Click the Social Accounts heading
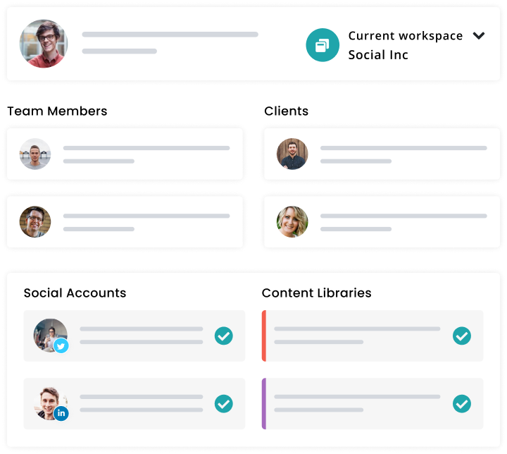 point(75,293)
